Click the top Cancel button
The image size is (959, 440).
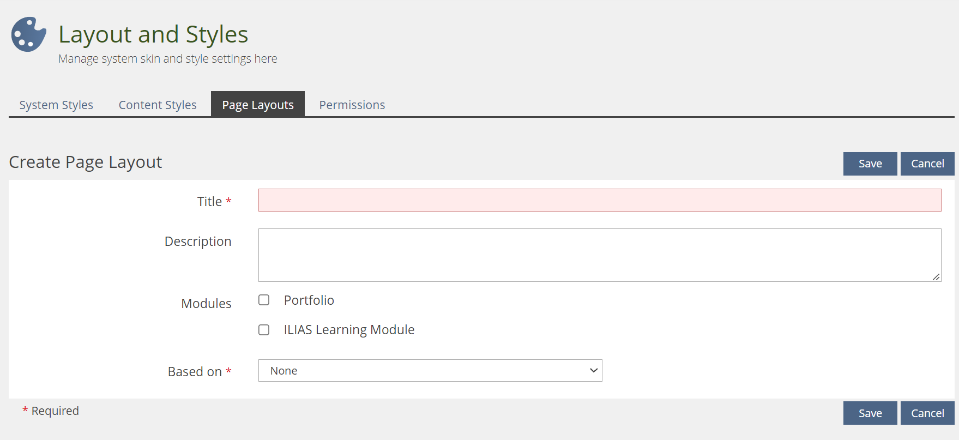click(x=927, y=164)
